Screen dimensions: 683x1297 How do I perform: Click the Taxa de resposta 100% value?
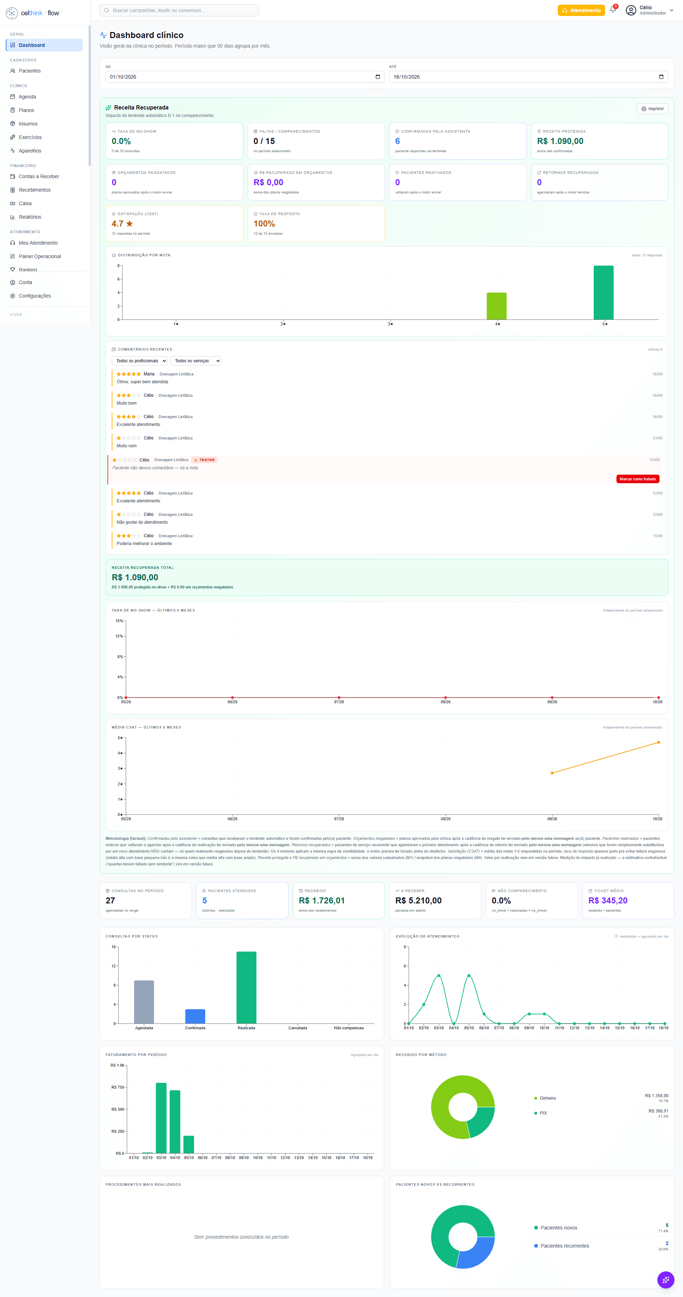pos(264,224)
